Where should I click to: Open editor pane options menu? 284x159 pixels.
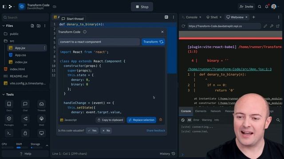tap(174, 17)
